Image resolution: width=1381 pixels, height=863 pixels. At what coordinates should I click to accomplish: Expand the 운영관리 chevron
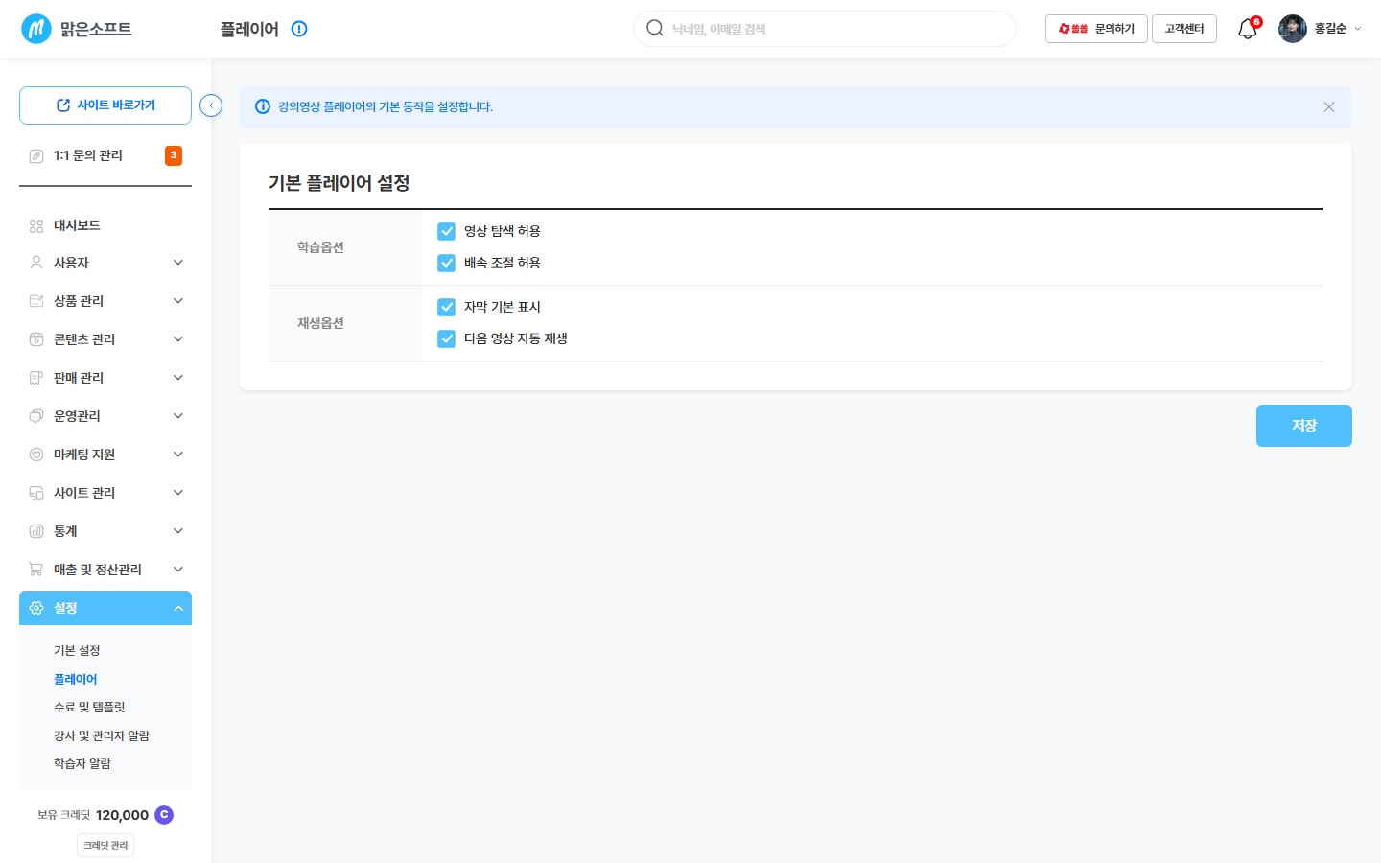[x=178, y=416]
